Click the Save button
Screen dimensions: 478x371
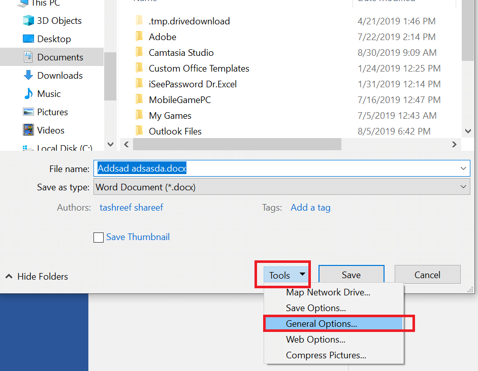[351, 274]
